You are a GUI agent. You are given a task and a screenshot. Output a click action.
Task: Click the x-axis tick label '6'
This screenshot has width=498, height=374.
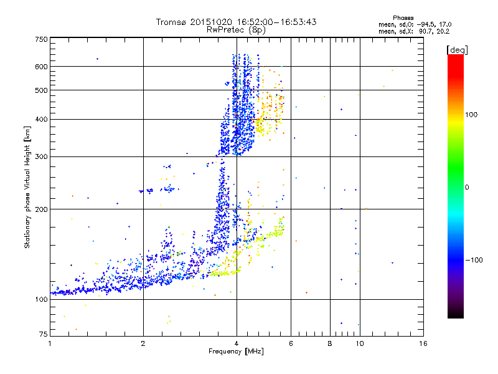[x=291, y=343]
